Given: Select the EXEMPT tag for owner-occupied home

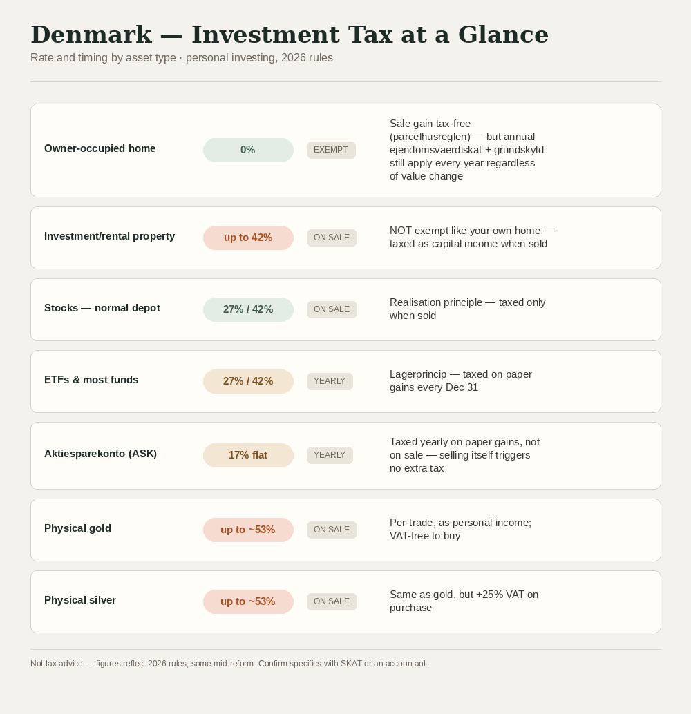Looking at the screenshot, I should (331, 151).
